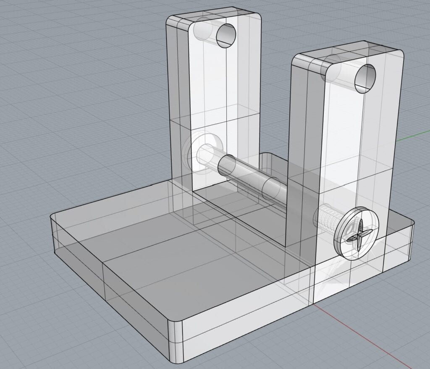Select the top hole in left upright
This screenshot has height=369, width=430.
[226, 36]
